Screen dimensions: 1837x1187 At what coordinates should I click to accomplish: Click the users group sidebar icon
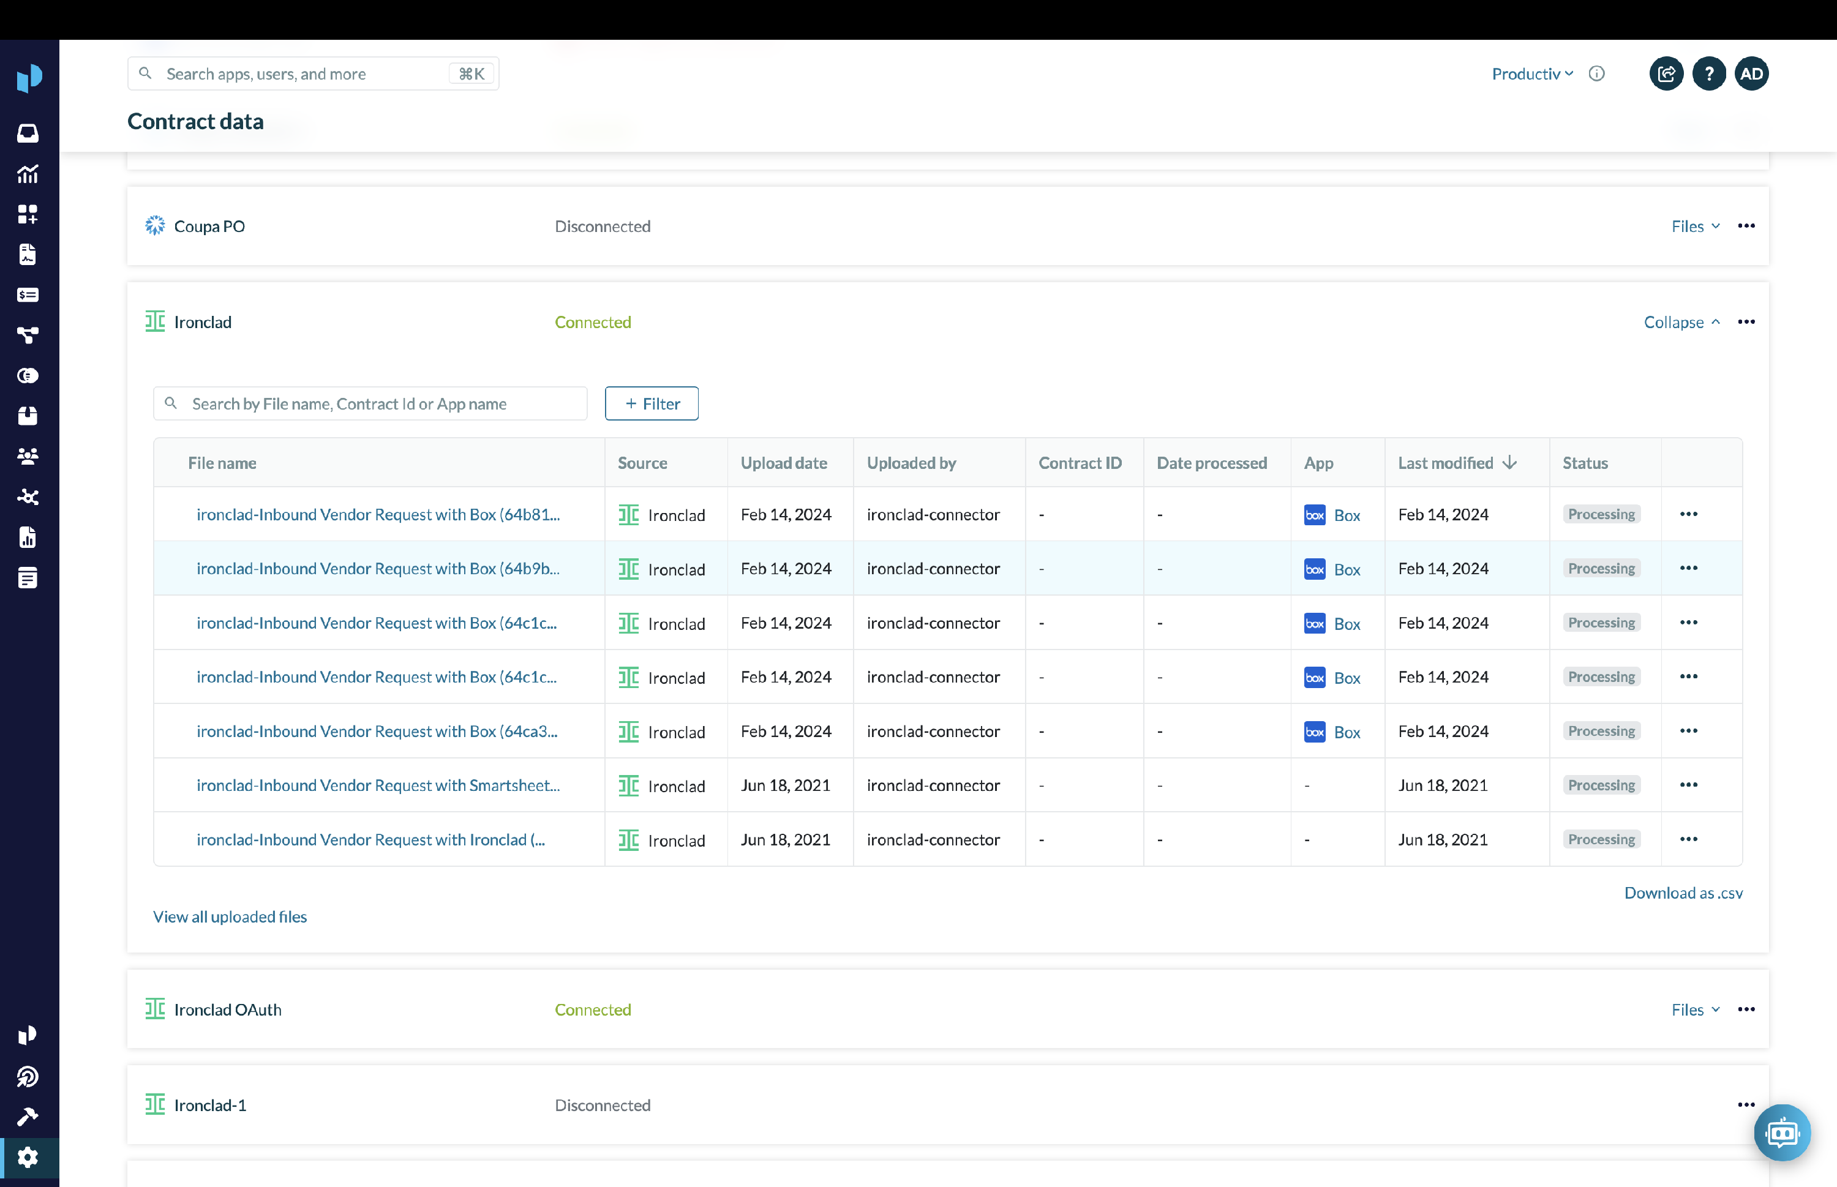(x=28, y=456)
